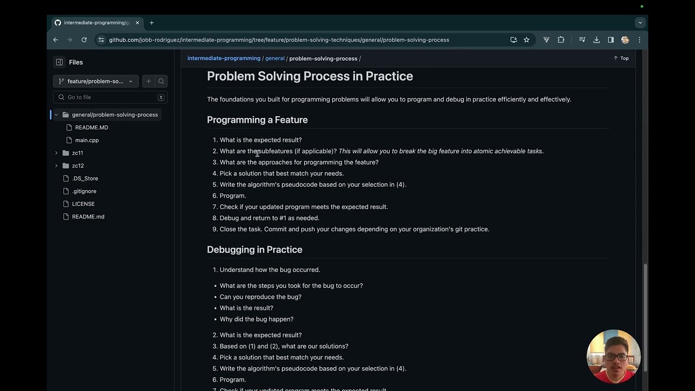Viewport: 695px width, 391px height.
Task: Open the Chrome three-dot menu
Action: (x=640, y=40)
